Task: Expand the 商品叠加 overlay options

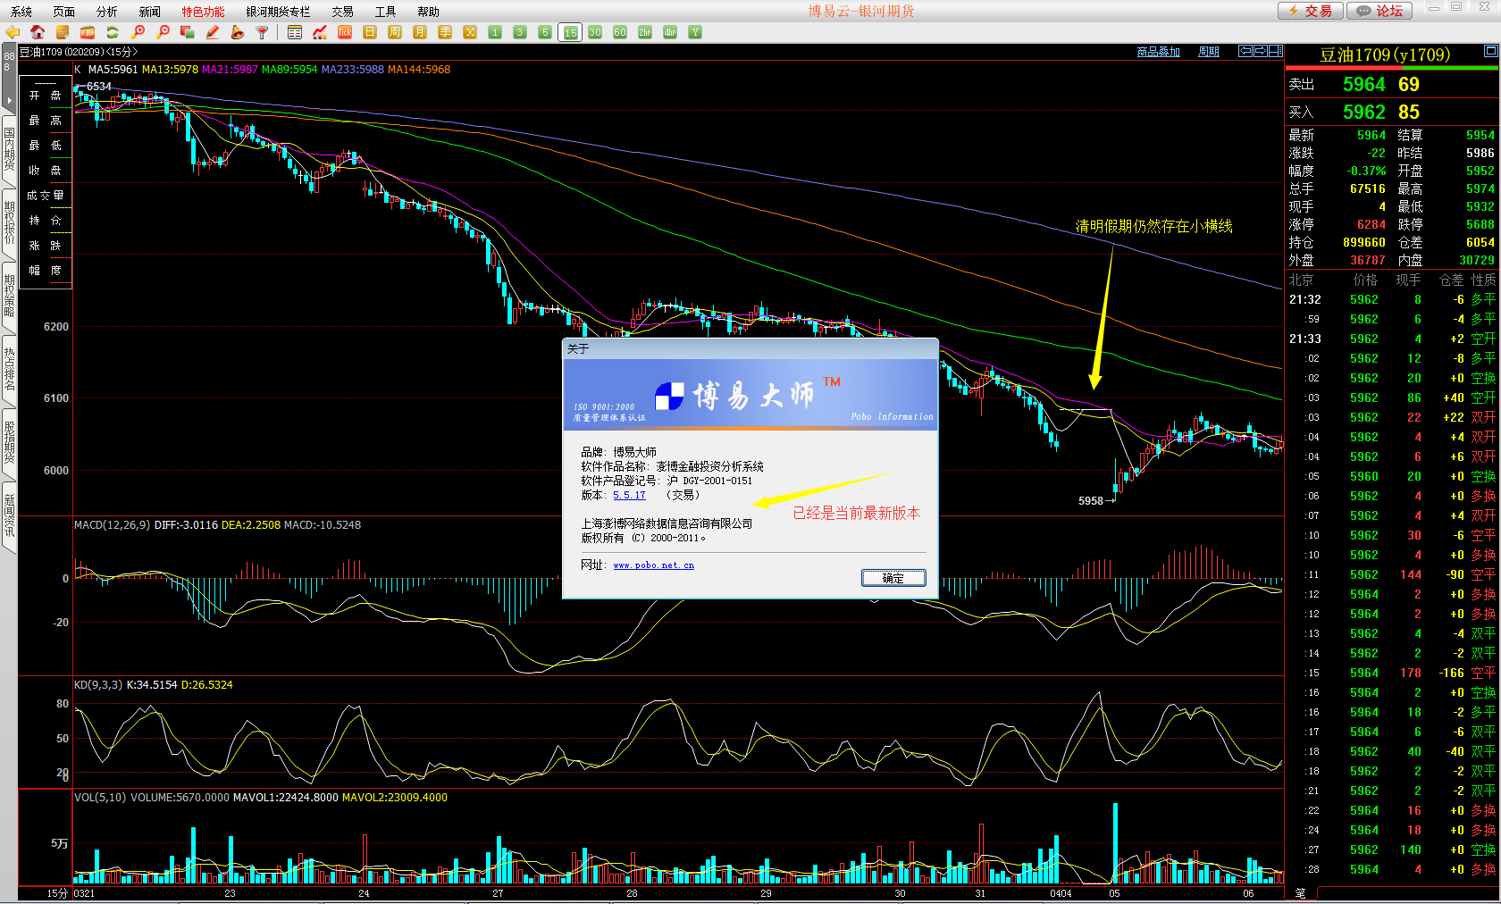Action: (1158, 52)
